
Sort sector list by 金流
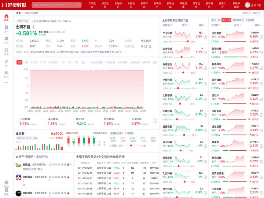pyautogui.click(x=237, y=25)
